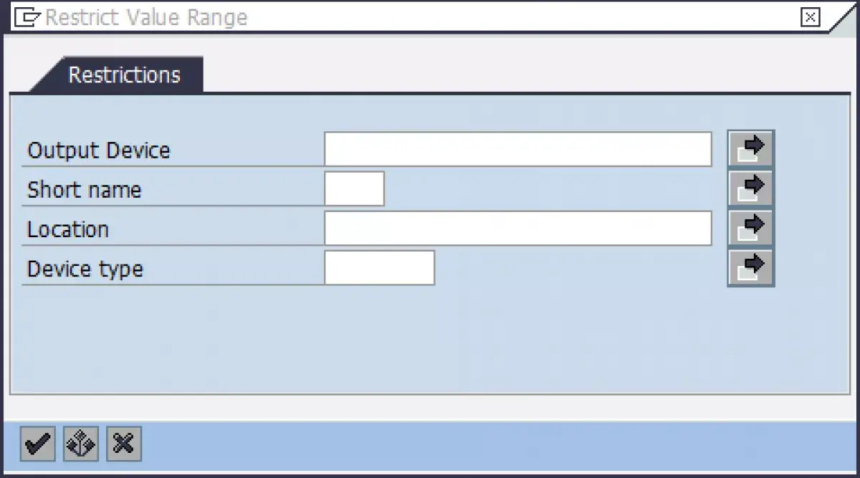Open multiple selection for Device type
Viewport: 860px width, 478px height.
[750, 267]
